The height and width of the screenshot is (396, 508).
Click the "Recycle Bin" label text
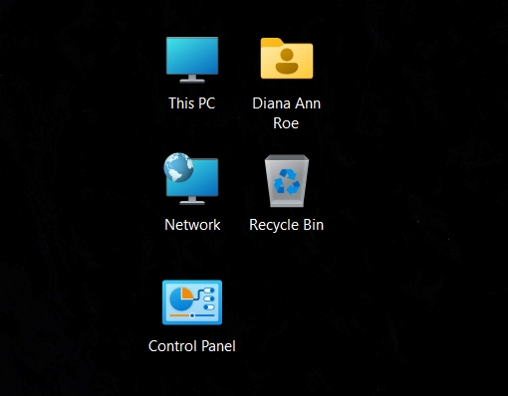pos(286,225)
